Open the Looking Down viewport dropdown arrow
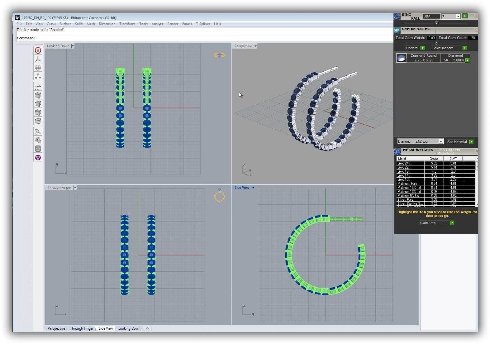This screenshot has height=344, width=490. click(x=73, y=46)
